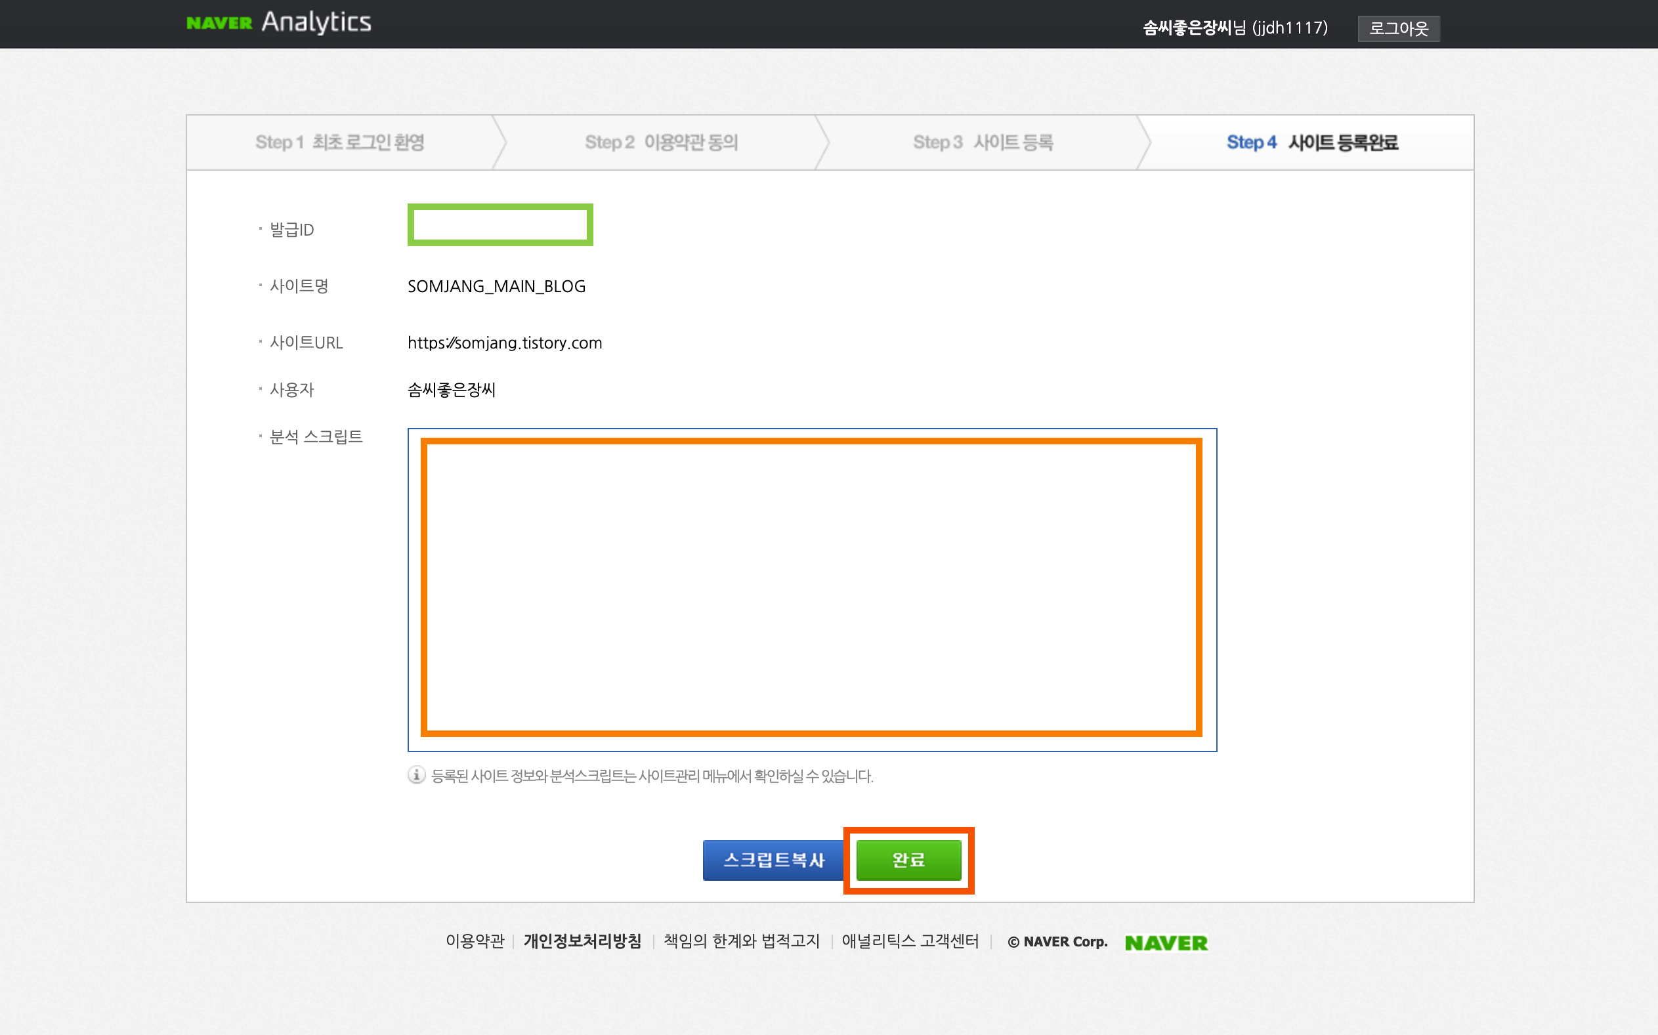Click the 등록된 사이트 정보 notice text
This screenshot has height=1035, width=1658.
pos(652,776)
